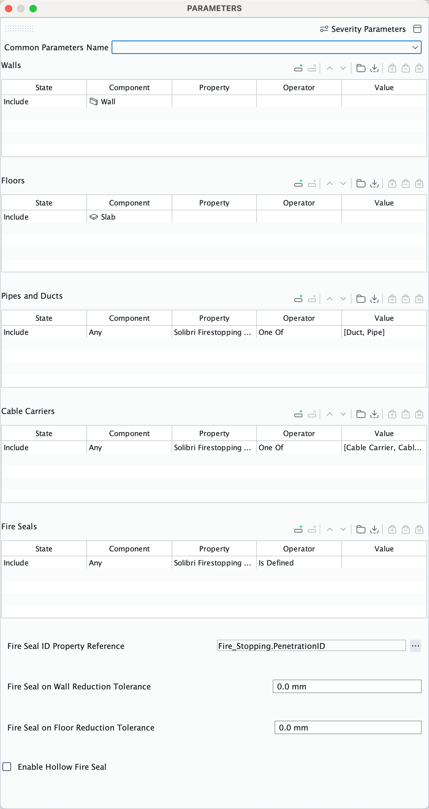Click save/download icon for Pipes and Ducts
The height and width of the screenshot is (809, 429).
coord(374,299)
